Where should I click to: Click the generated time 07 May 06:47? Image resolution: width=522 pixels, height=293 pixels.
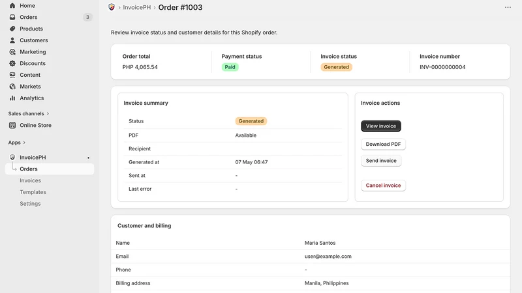[x=251, y=162]
